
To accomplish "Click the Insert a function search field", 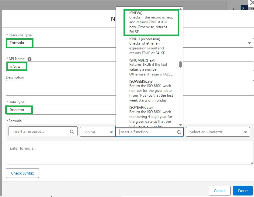I will coord(149,132).
